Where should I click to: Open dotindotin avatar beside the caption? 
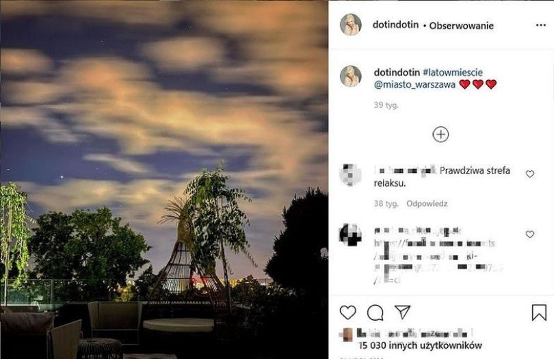click(x=350, y=76)
